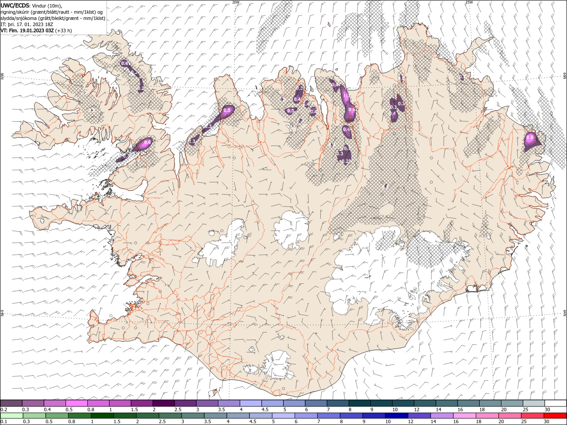
Task: Pick the darkest green bottom-row swatch at 1
Action: point(102,416)
